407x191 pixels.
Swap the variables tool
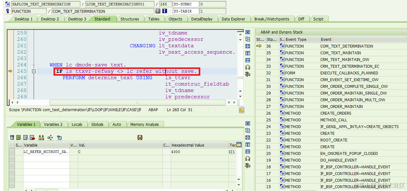(x=248, y=130)
